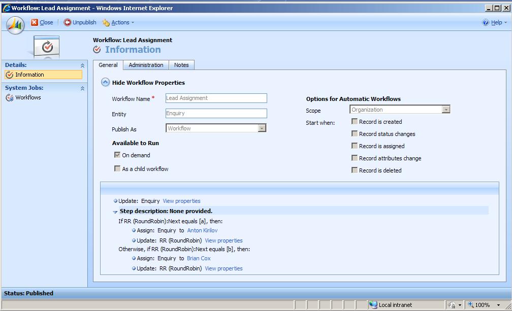Open View properties under Anton Kirilov assignment

pos(223,240)
